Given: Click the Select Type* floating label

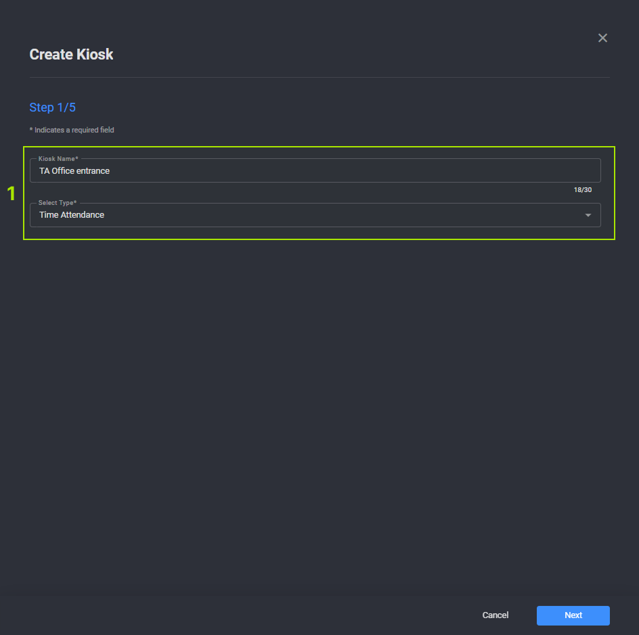Looking at the screenshot, I should [58, 203].
